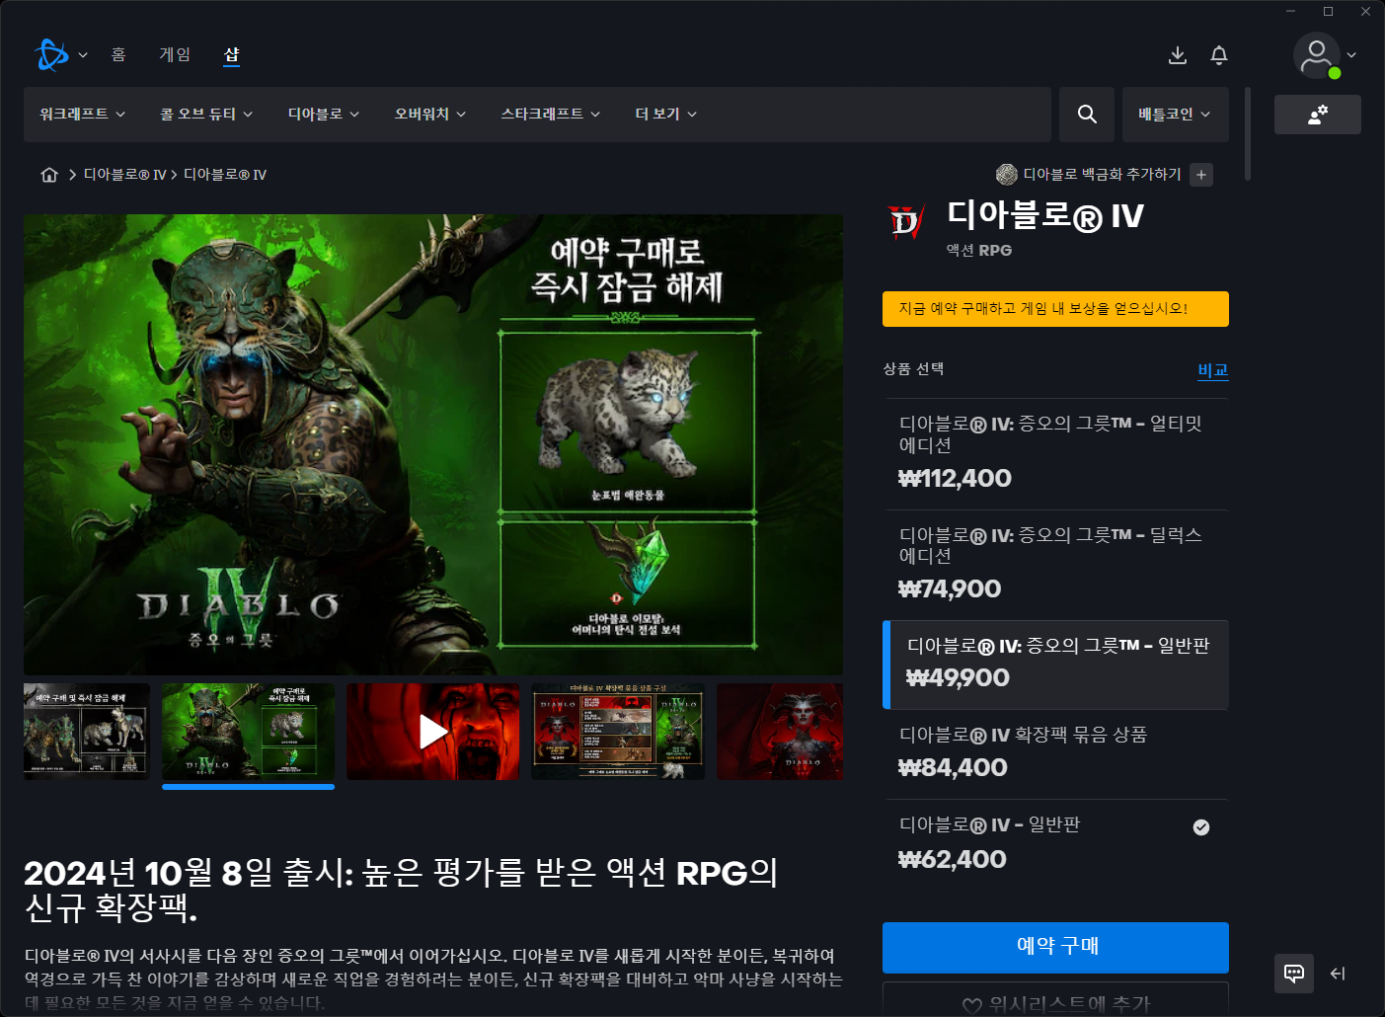Image resolution: width=1385 pixels, height=1017 pixels.
Task: Click the ₩74,900 price text
Action: click(950, 589)
